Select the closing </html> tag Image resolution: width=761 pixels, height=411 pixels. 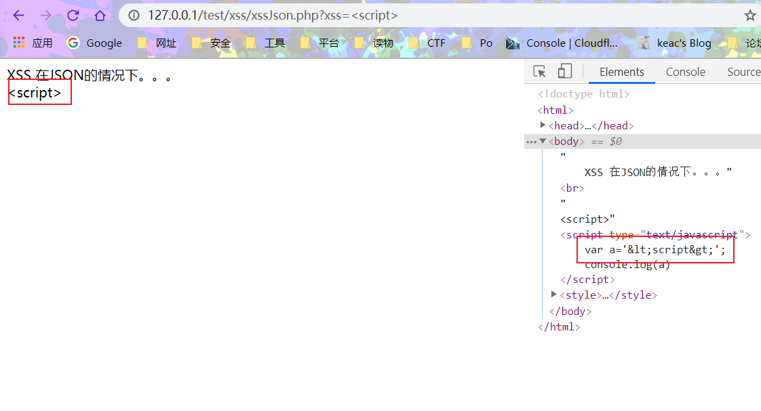point(559,326)
